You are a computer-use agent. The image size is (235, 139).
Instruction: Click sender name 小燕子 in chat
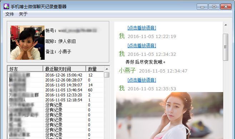click(x=127, y=70)
